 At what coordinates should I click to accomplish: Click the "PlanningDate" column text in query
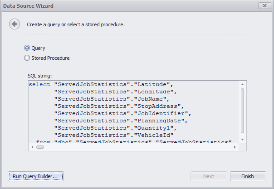pyautogui.click(x=159, y=121)
